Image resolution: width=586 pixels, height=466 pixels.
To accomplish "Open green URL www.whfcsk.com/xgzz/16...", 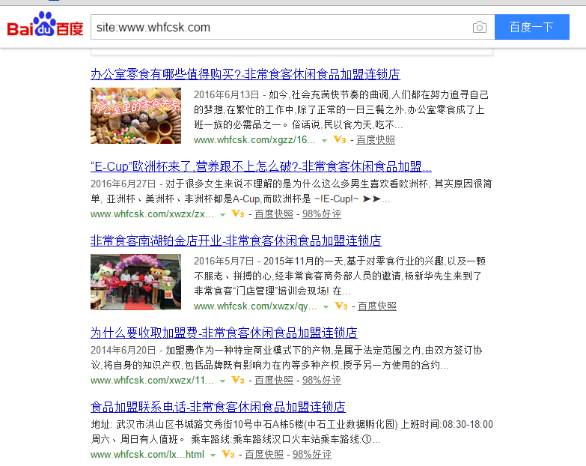I will point(254,140).
